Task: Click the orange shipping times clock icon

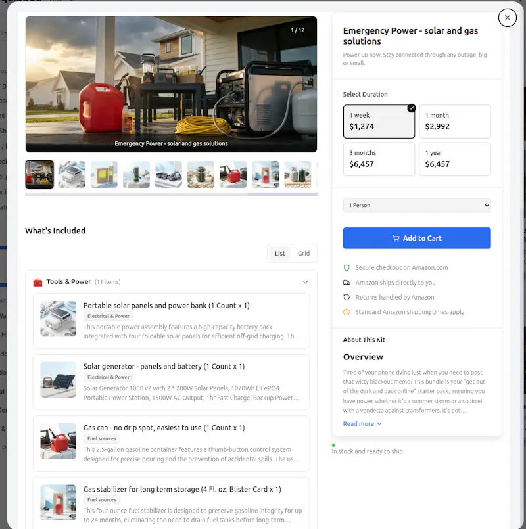Action: [x=347, y=312]
